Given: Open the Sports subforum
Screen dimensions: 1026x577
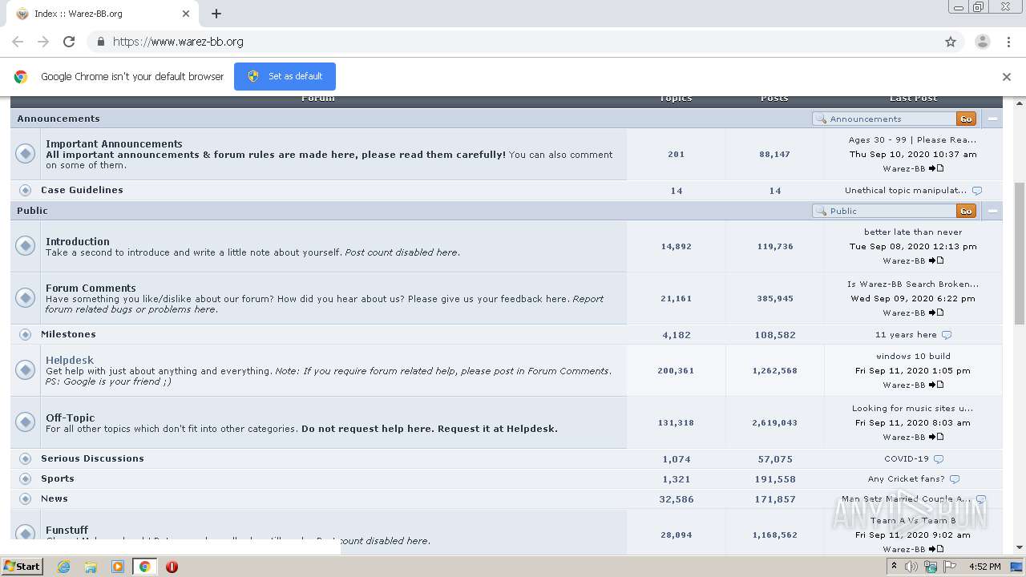Looking at the screenshot, I should (58, 478).
